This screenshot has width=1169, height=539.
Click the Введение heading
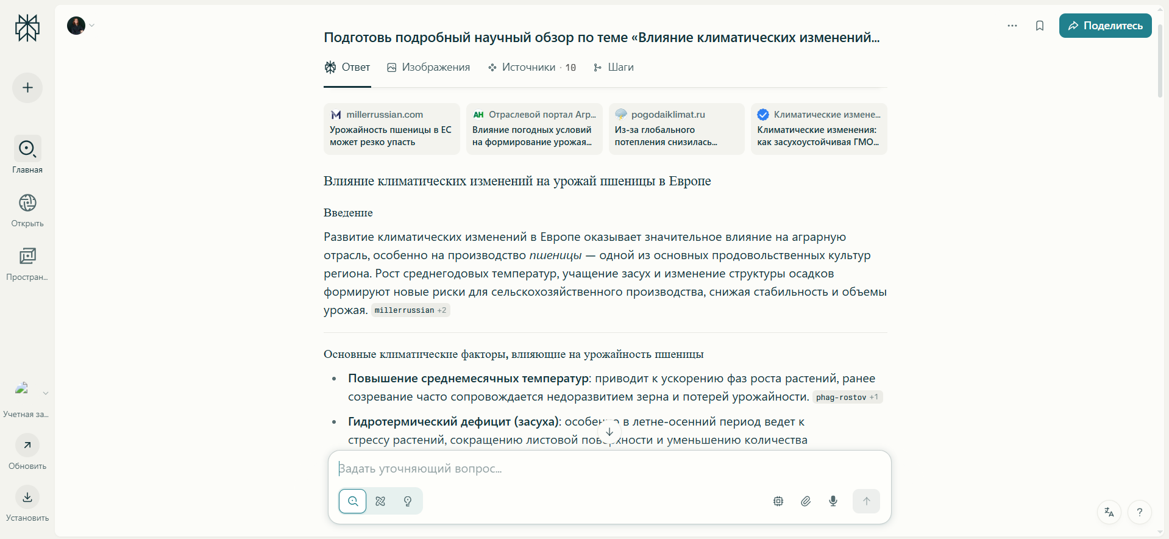click(x=348, y=213)
